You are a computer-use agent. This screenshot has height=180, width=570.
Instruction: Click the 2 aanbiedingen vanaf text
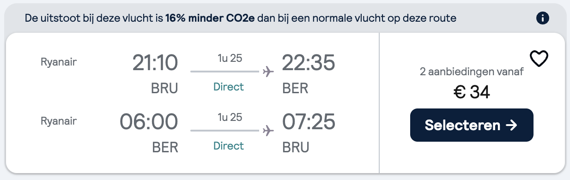472,72
